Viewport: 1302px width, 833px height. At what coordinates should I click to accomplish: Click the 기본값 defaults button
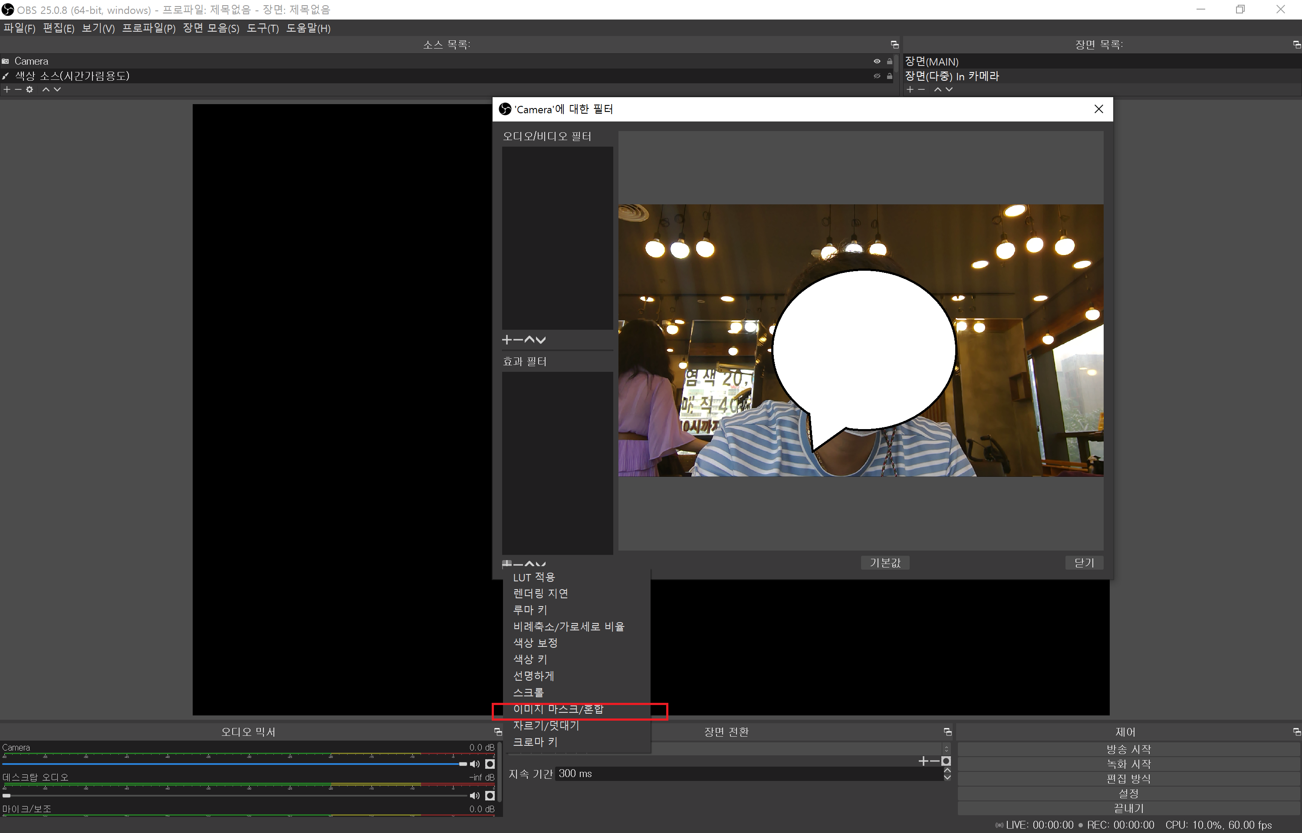885,563
